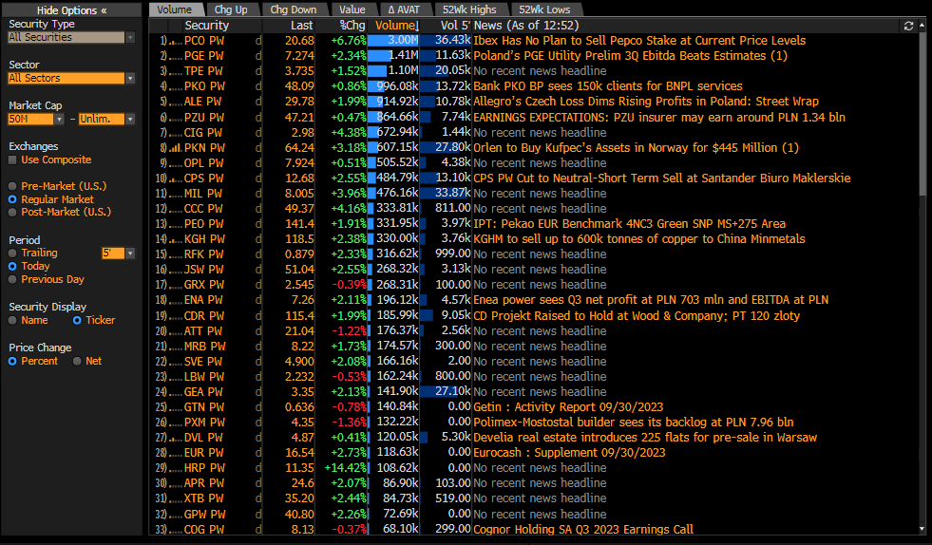Sort by the Security column header
932x545 pixels.
click(x=206, y=26)
